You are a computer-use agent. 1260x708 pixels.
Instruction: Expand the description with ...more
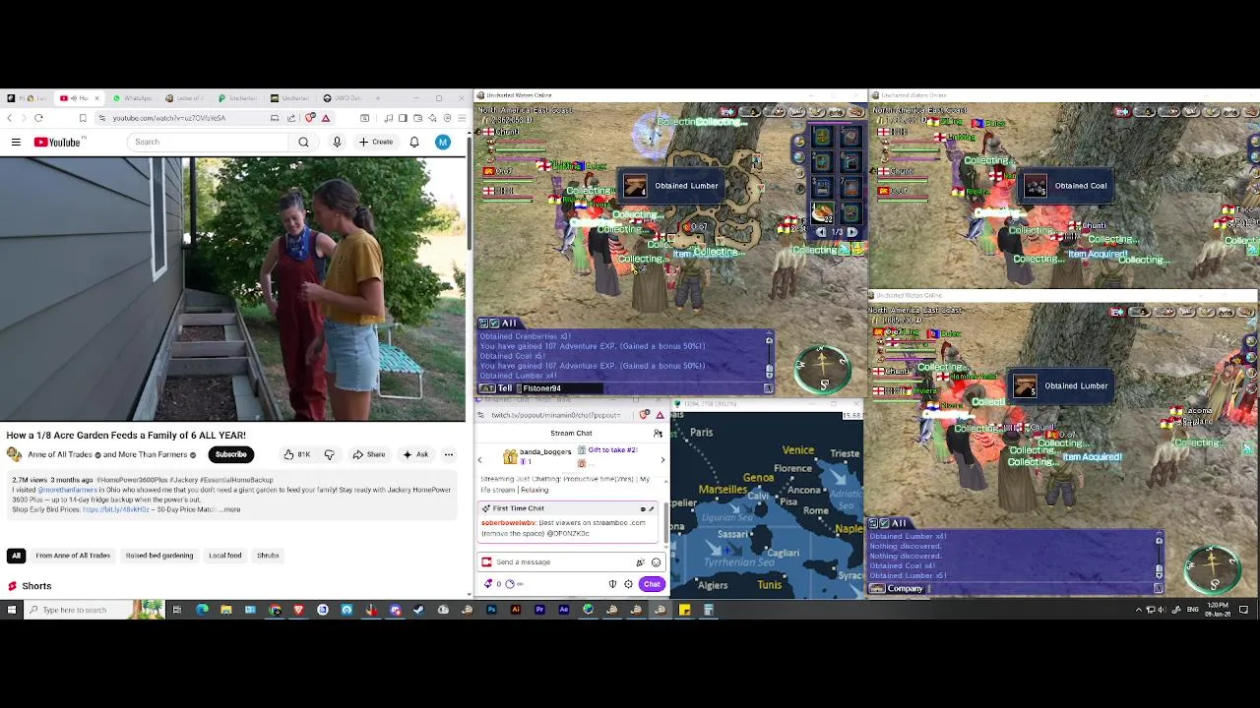pyautogui.click(x=230, y=509)
